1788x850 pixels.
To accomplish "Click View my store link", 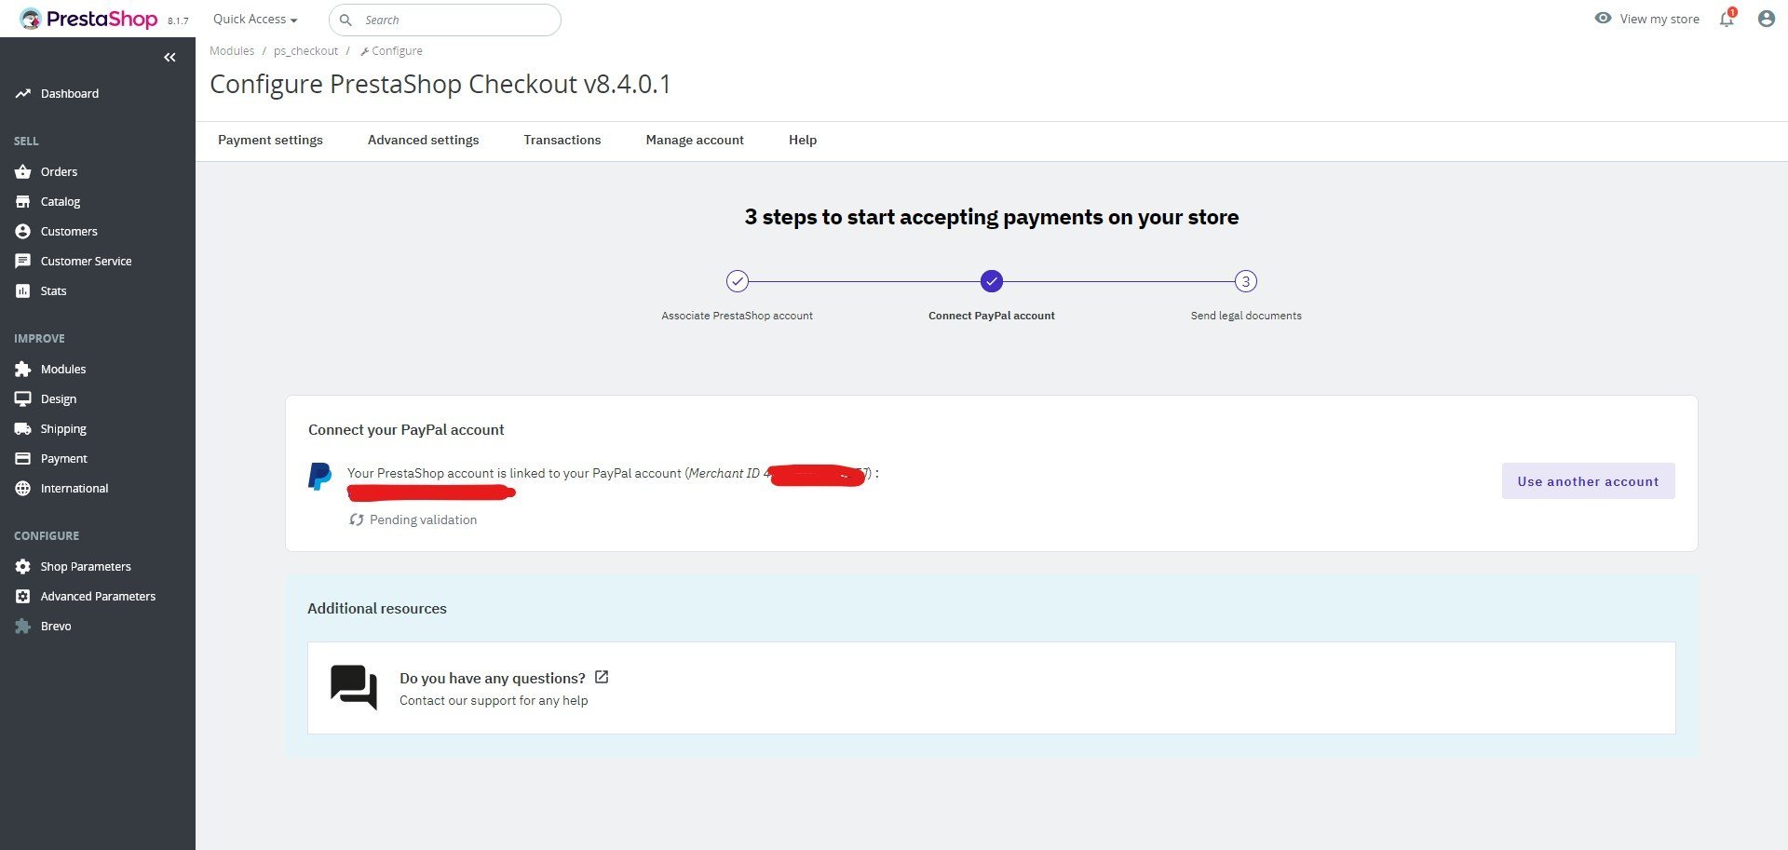I will (1659, 19).
